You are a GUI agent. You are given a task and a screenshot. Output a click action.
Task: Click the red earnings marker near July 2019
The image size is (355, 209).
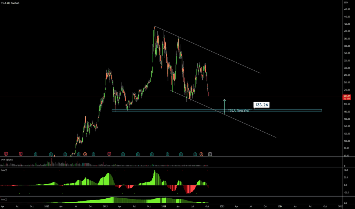pos(21,154)
